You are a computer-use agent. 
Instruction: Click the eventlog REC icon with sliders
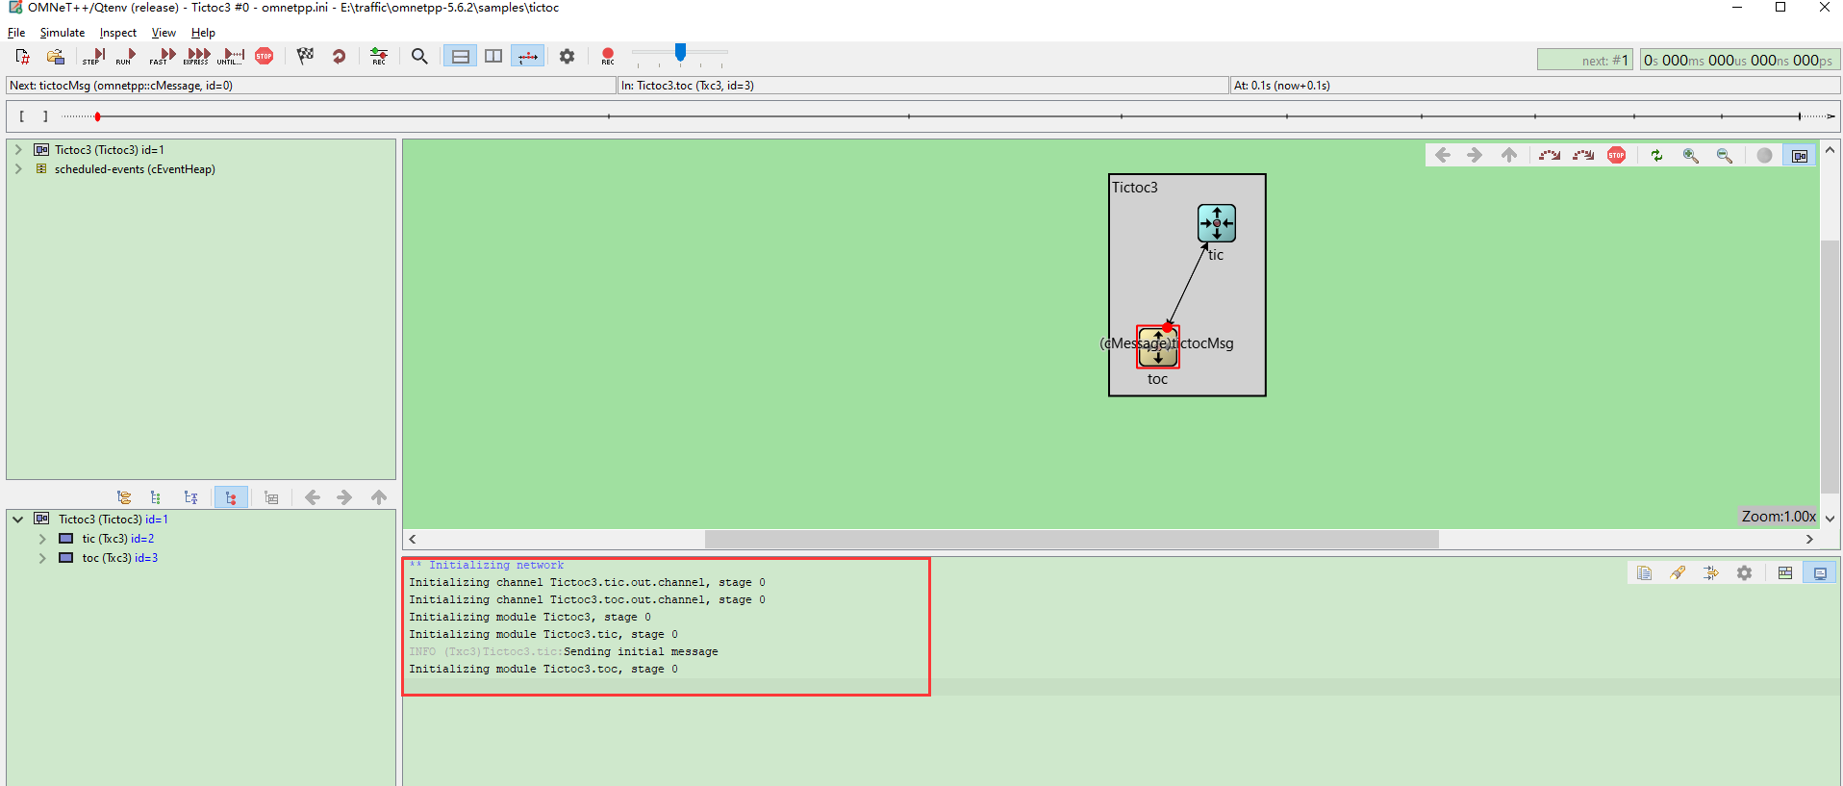(x=379, y=56)
